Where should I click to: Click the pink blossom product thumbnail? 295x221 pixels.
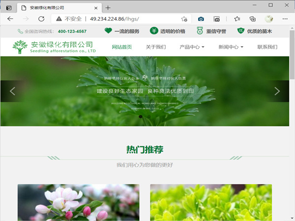[x=78, y=202]
